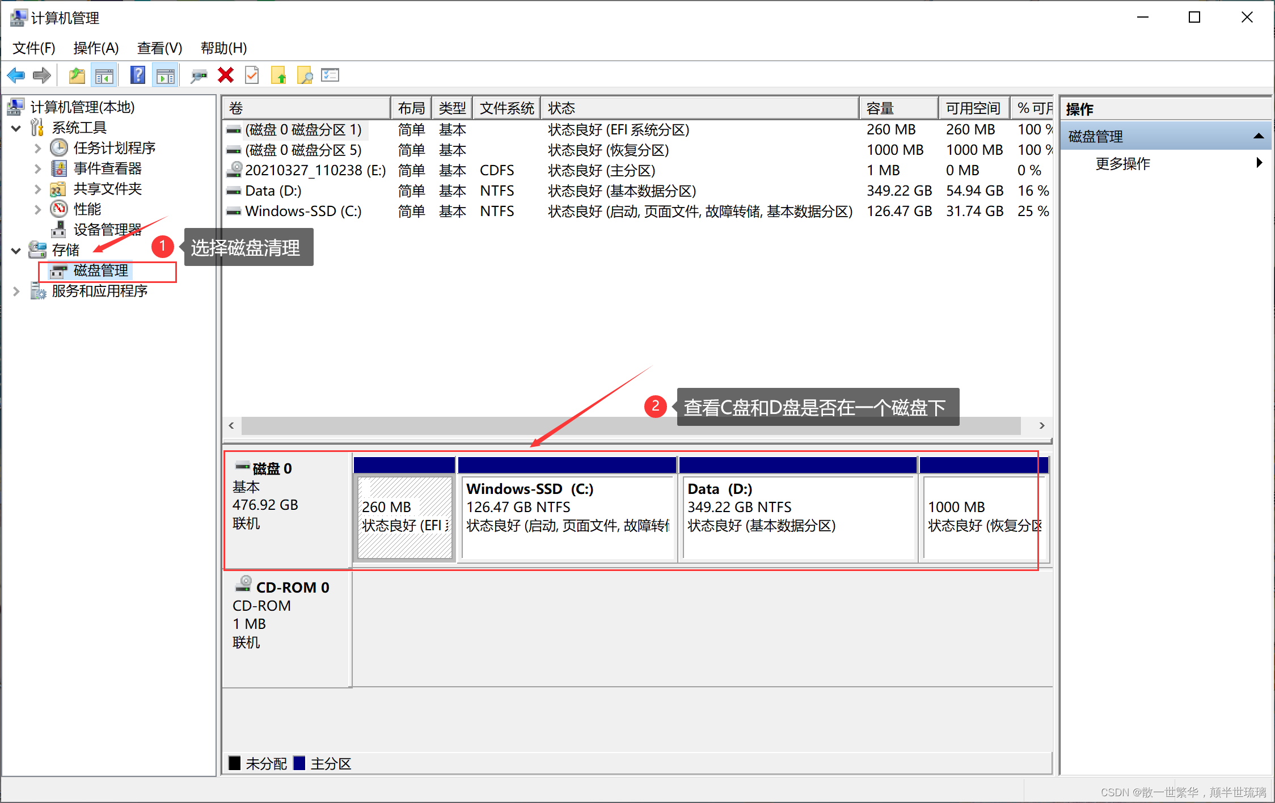Select the 260 MB EFI partition block
The image size is (1275, 803).
coord(404,517)
